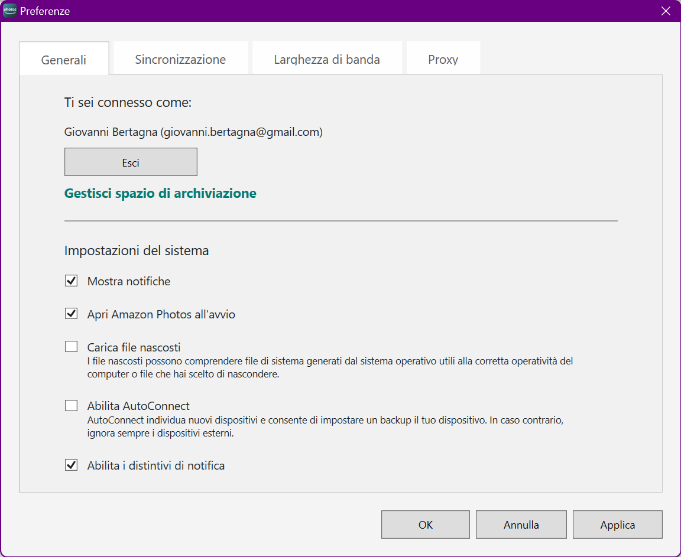
Task: Click the Impostazioni del sistema heading
Action: [137, 250]
